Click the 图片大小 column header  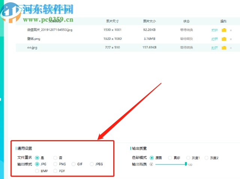coord(149,21)
